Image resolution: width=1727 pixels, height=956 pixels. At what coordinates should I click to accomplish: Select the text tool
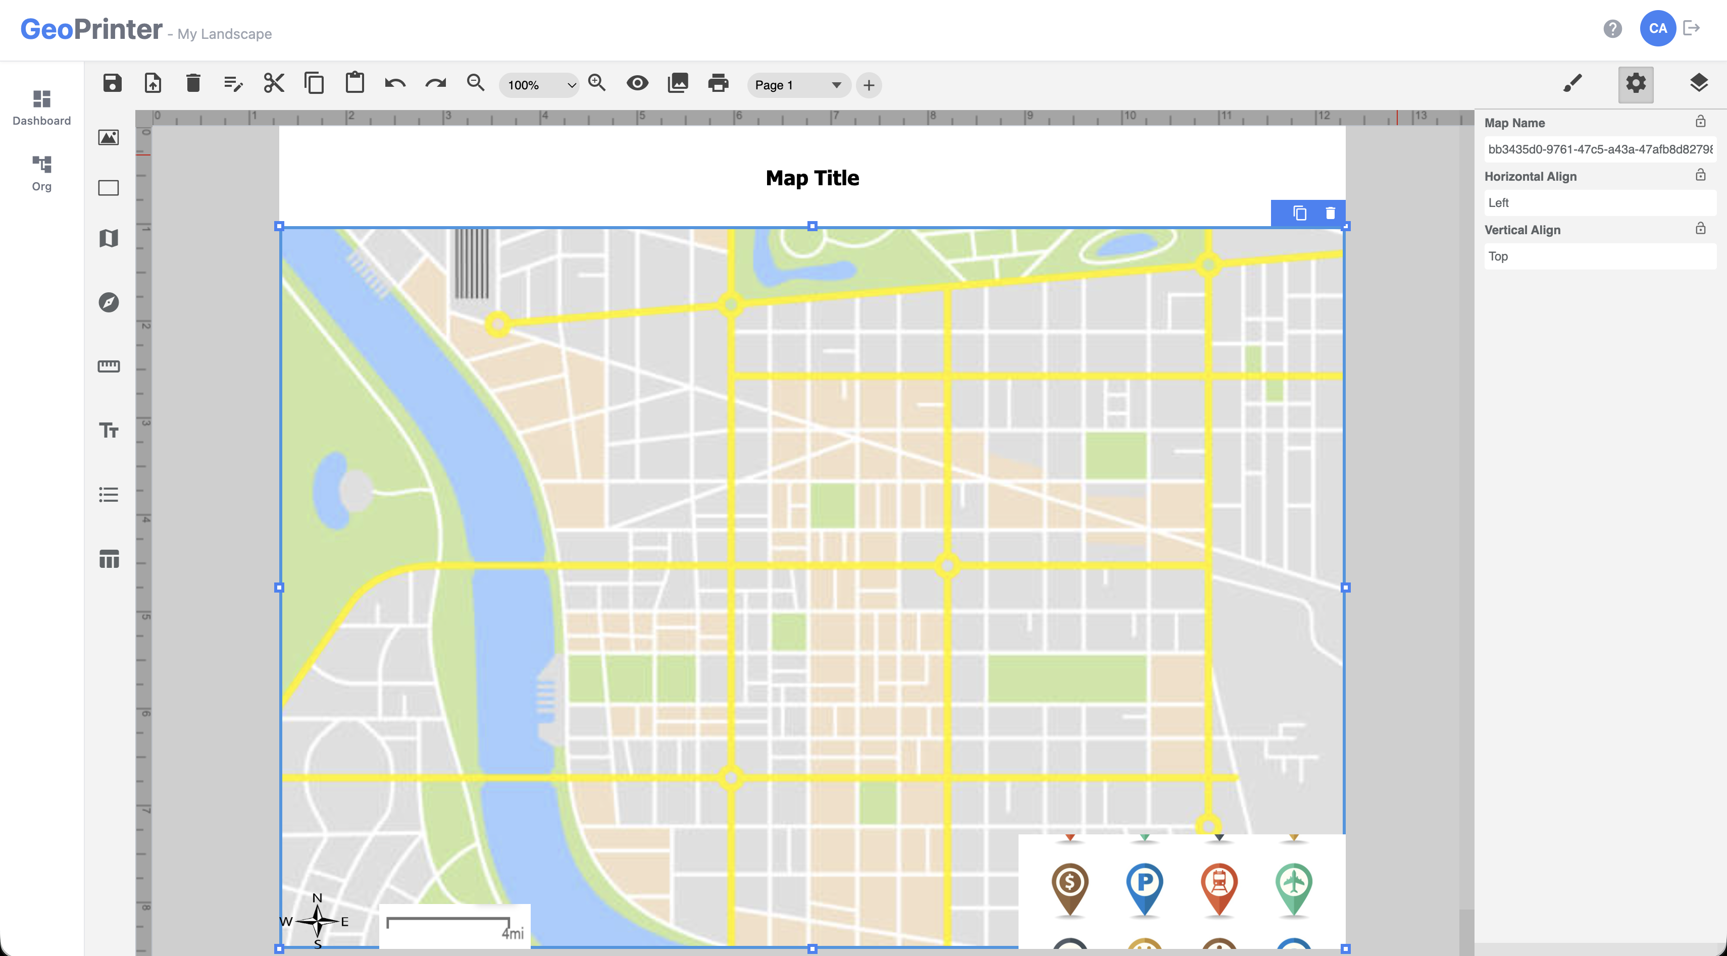point(109,430)
